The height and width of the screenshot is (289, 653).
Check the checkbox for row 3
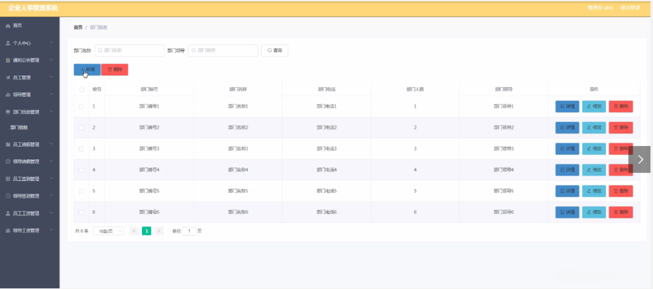click(x=81, y=149)
